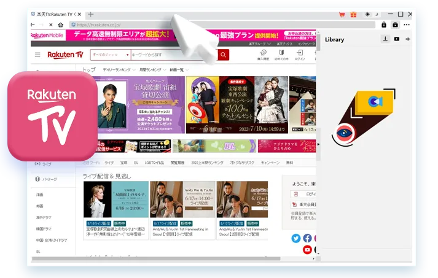Open the three-dot more options menu

tap(407, 25)
